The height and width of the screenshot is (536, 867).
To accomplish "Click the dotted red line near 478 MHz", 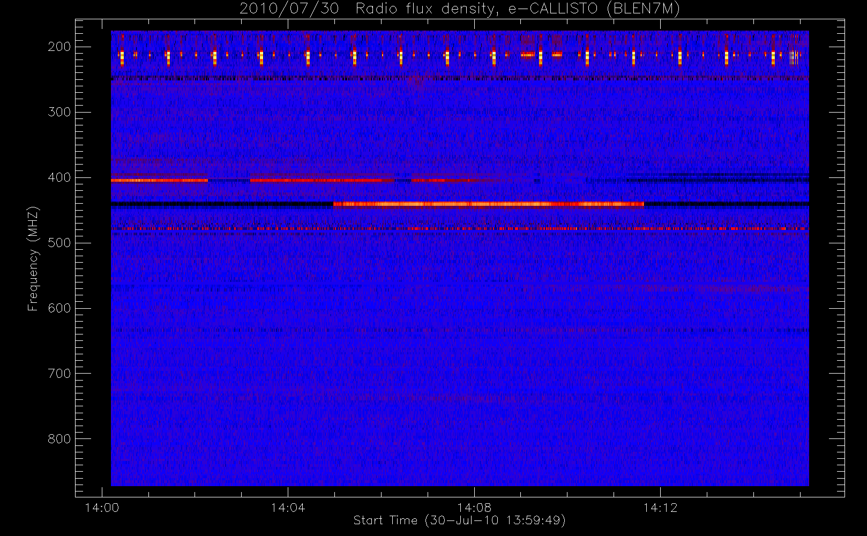I will [460, 229].
